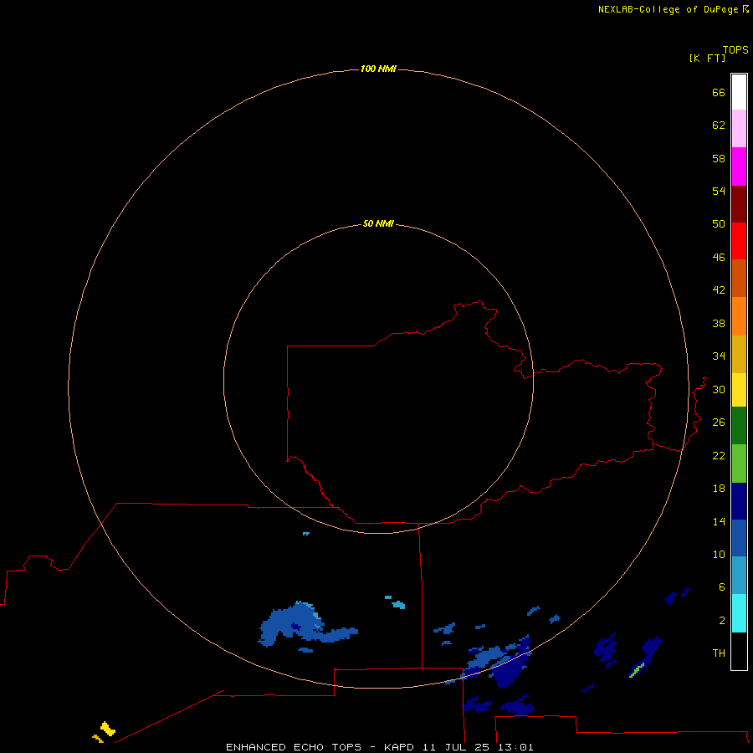The height and width of the screenshot is (753, 753).
Task: Click the 18 legend value
Action: coord(719,489)
